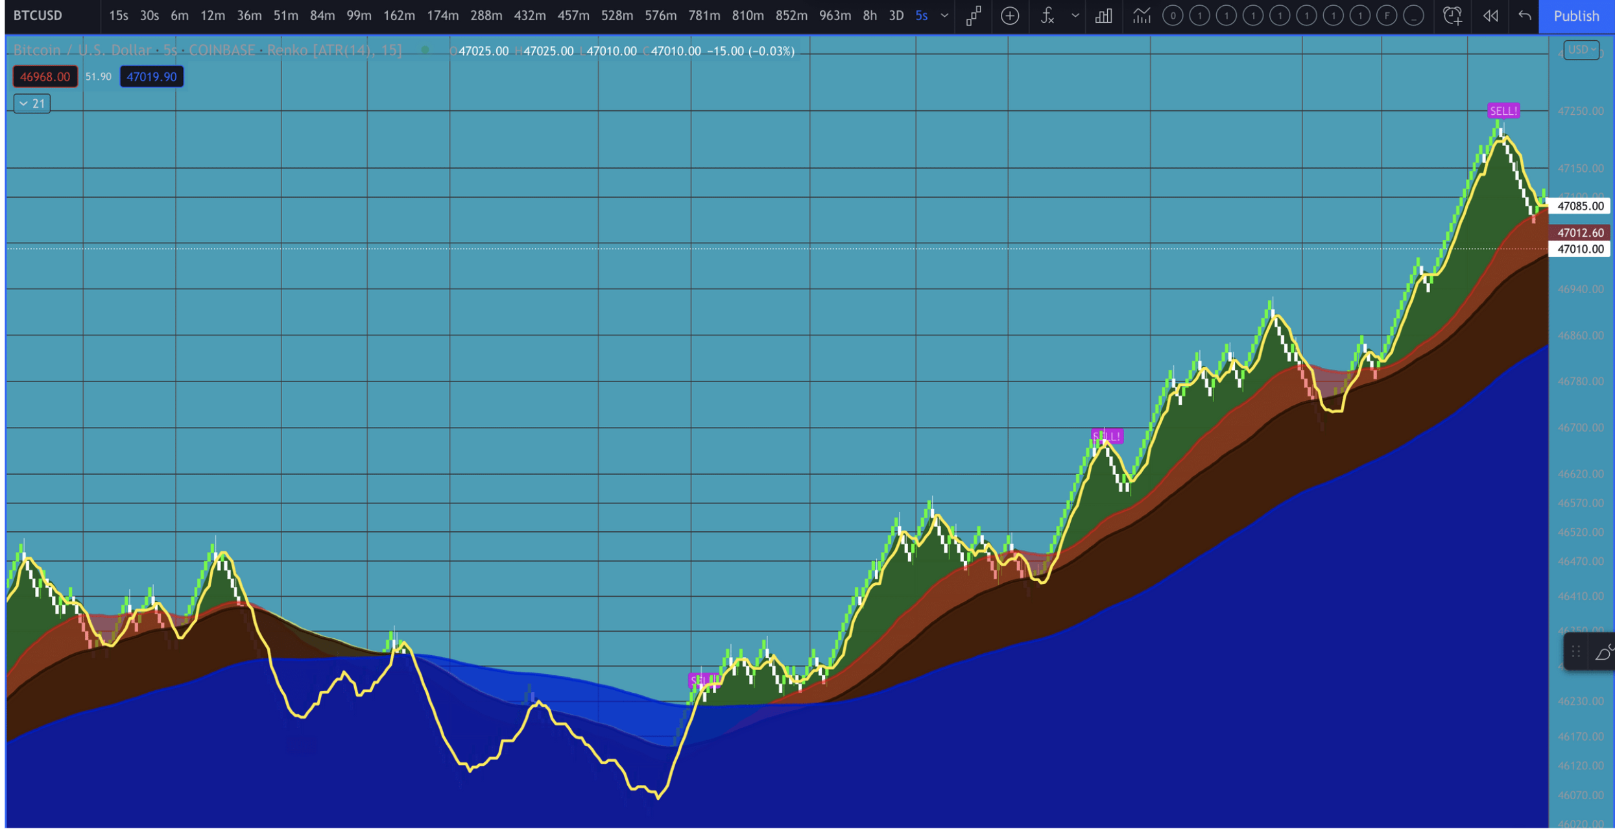The image size is (1615, 829).
Task: Open the USD currency dropdown
Action: click(x=1581, y=50)
